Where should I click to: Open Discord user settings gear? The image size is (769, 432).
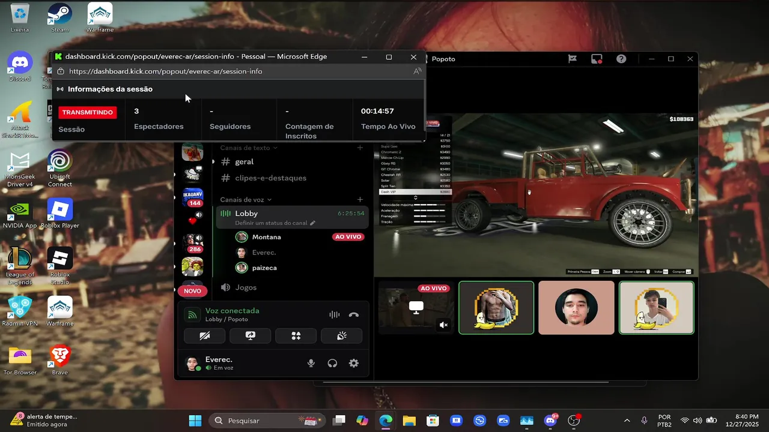tap(354, 363)
